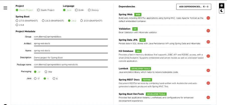The image size is (227, 105).
Task: Select Spring Boot 2.6.2
Action: (72, 21)
